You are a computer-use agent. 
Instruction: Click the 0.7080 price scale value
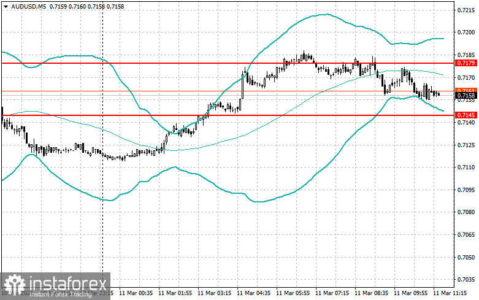click(466, 212)
